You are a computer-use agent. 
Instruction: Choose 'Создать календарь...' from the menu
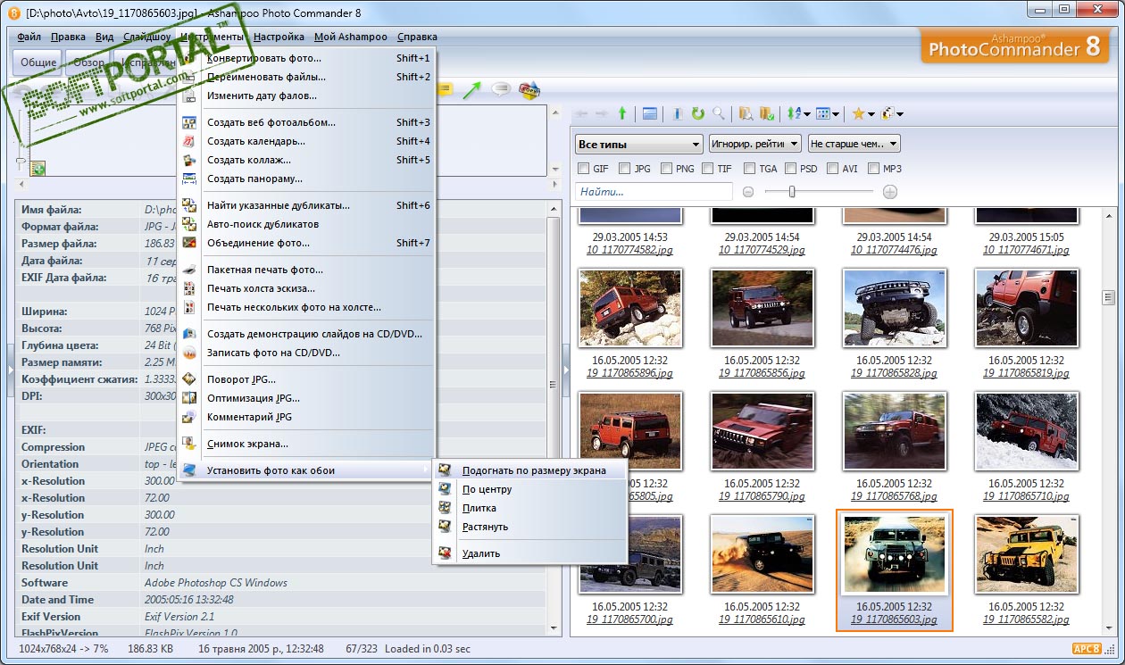point(256,141)
